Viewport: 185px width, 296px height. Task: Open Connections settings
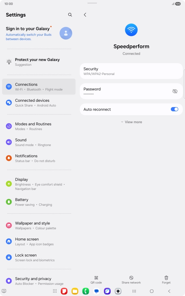point(39,87)
